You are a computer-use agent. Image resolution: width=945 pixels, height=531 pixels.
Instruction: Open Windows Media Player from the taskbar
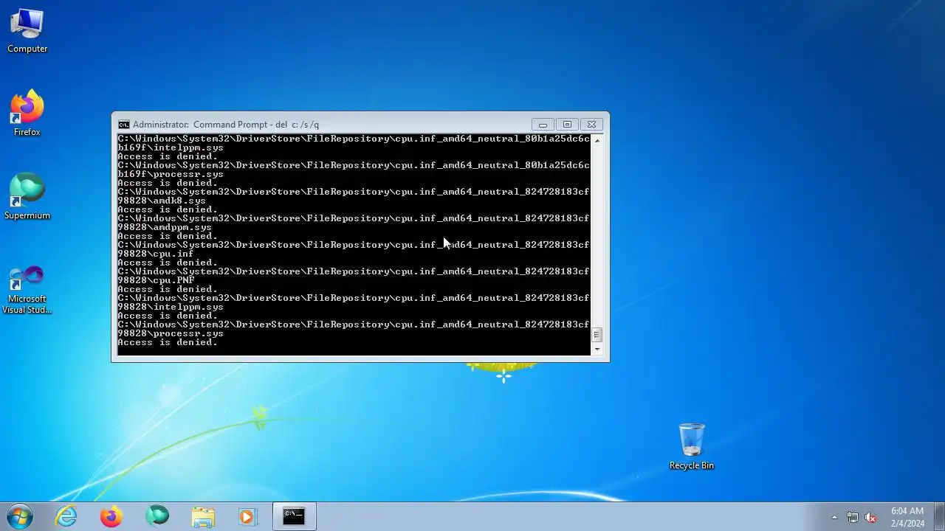247,516
